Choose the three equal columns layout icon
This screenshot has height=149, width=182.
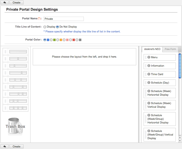pyautogui.click(x=18, y=80)
